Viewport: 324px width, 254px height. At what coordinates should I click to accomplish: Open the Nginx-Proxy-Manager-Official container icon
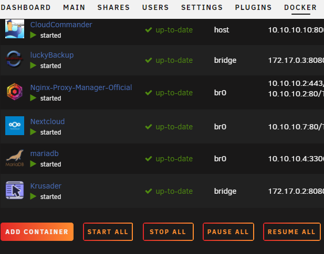[x=15, y=92]
